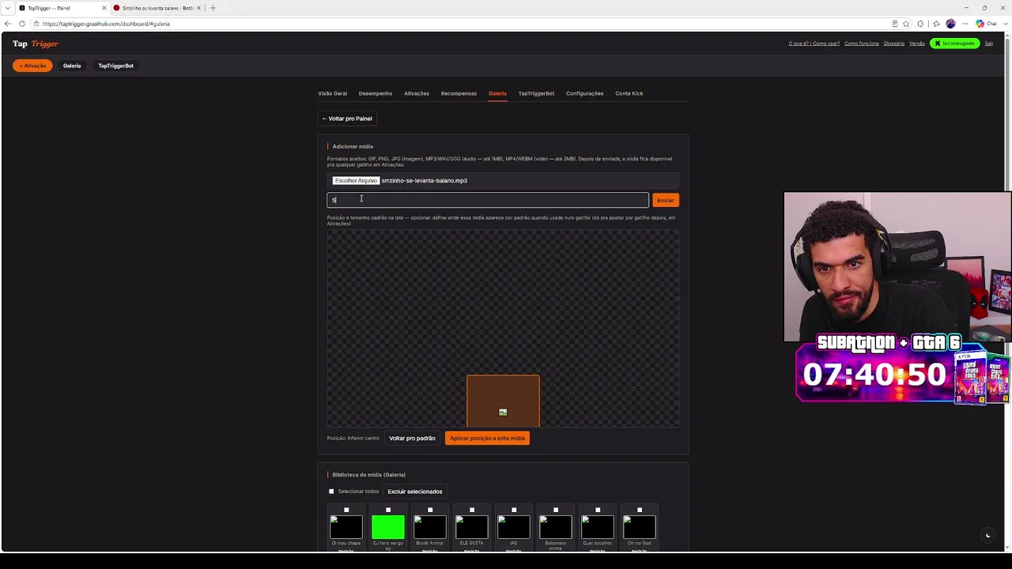The width and height of the screenshot is (1012, 569).
Task: Check the 'Selecionar todos' checkbox
Action: [x=331, y=492]
